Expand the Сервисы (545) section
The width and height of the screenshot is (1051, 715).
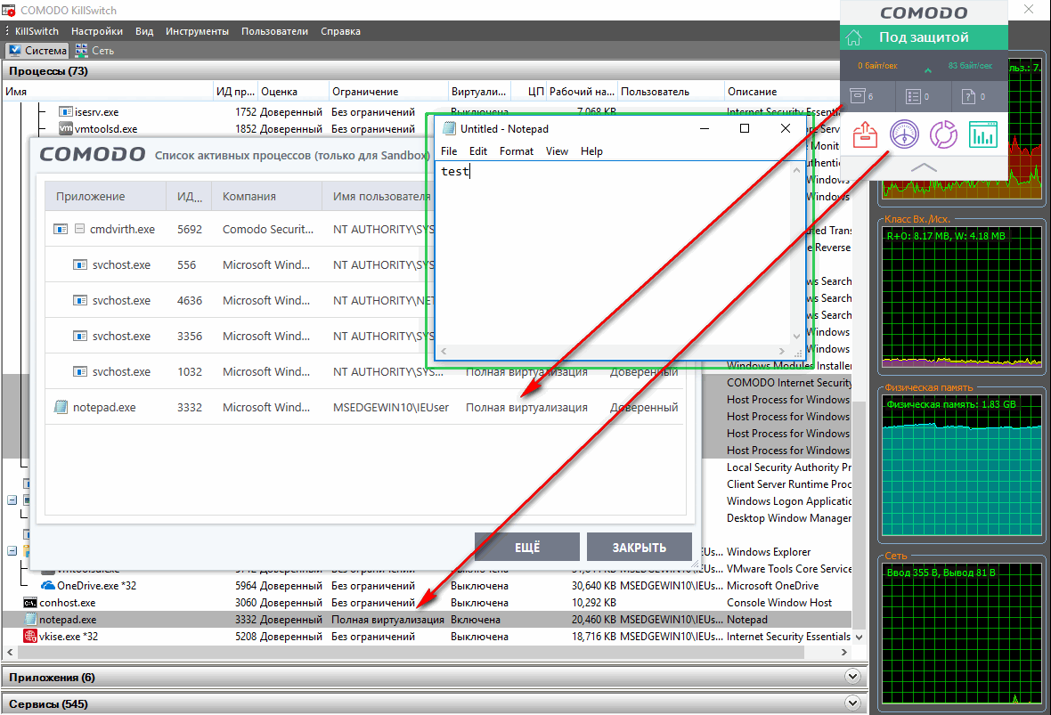coord(852,703)
